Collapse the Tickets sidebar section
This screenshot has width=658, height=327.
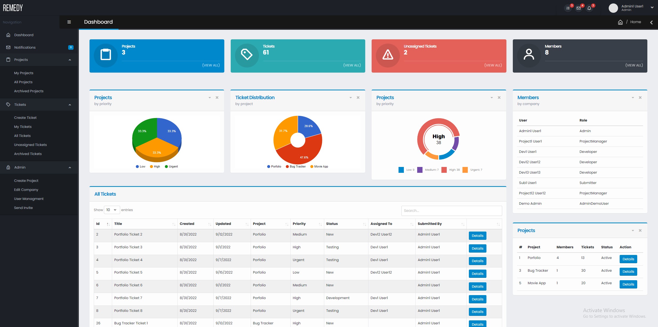click(x=70, y=105)
